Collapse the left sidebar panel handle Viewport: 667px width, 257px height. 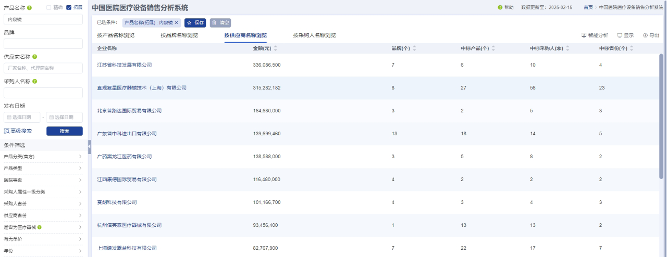(89, 146)
